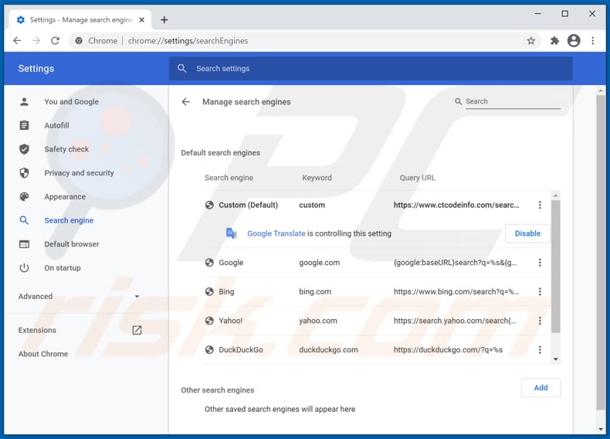
Task: Focus the Search settings field
Action: [x=371, y=69]
